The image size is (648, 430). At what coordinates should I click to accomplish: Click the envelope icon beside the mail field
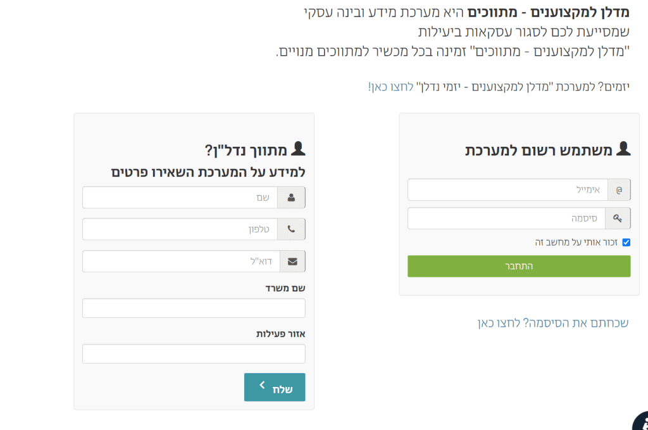click(x=292, y=261)
